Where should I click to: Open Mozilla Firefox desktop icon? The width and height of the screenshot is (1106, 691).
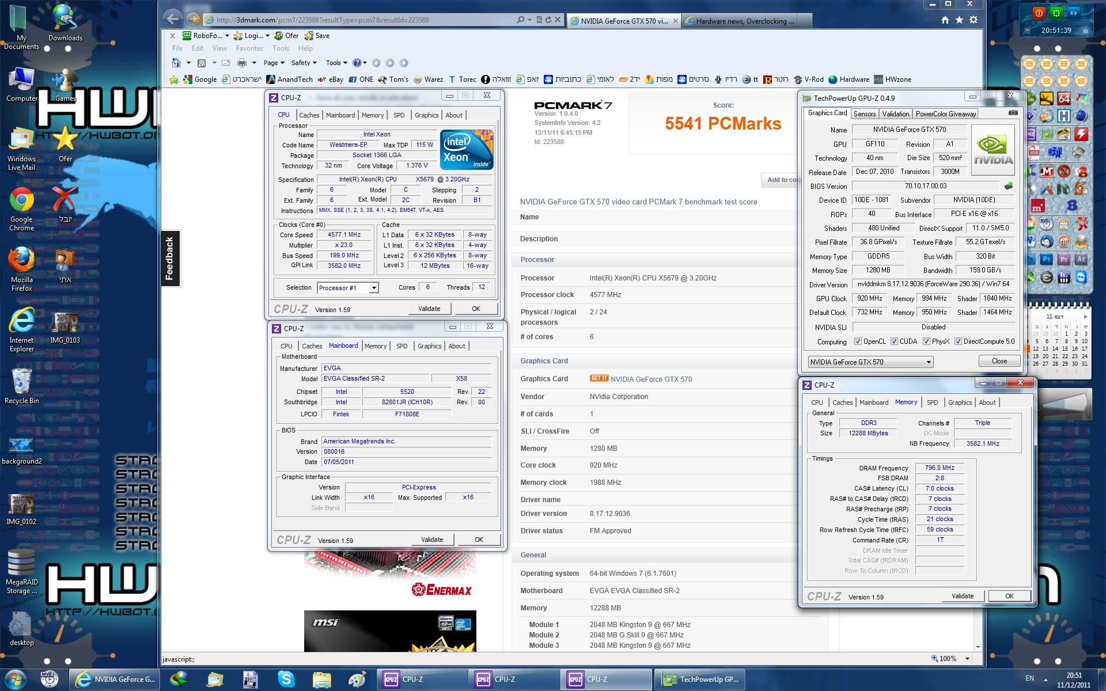[21, 269]
